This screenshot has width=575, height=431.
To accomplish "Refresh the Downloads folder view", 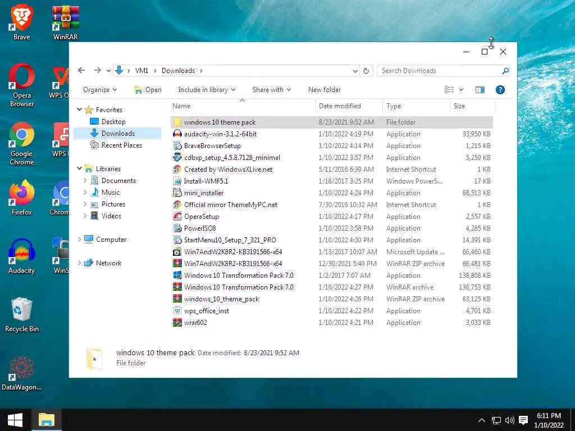I will (366, 71).
